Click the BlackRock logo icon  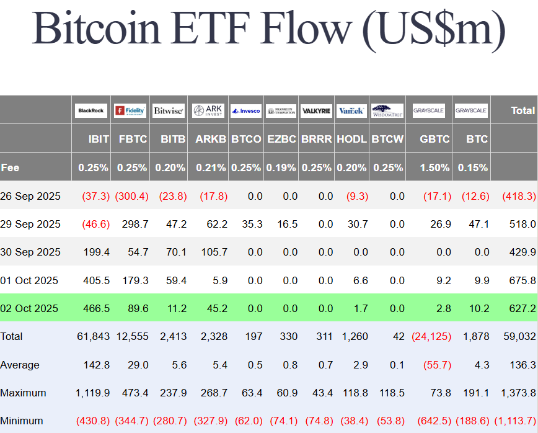point(91,110)
